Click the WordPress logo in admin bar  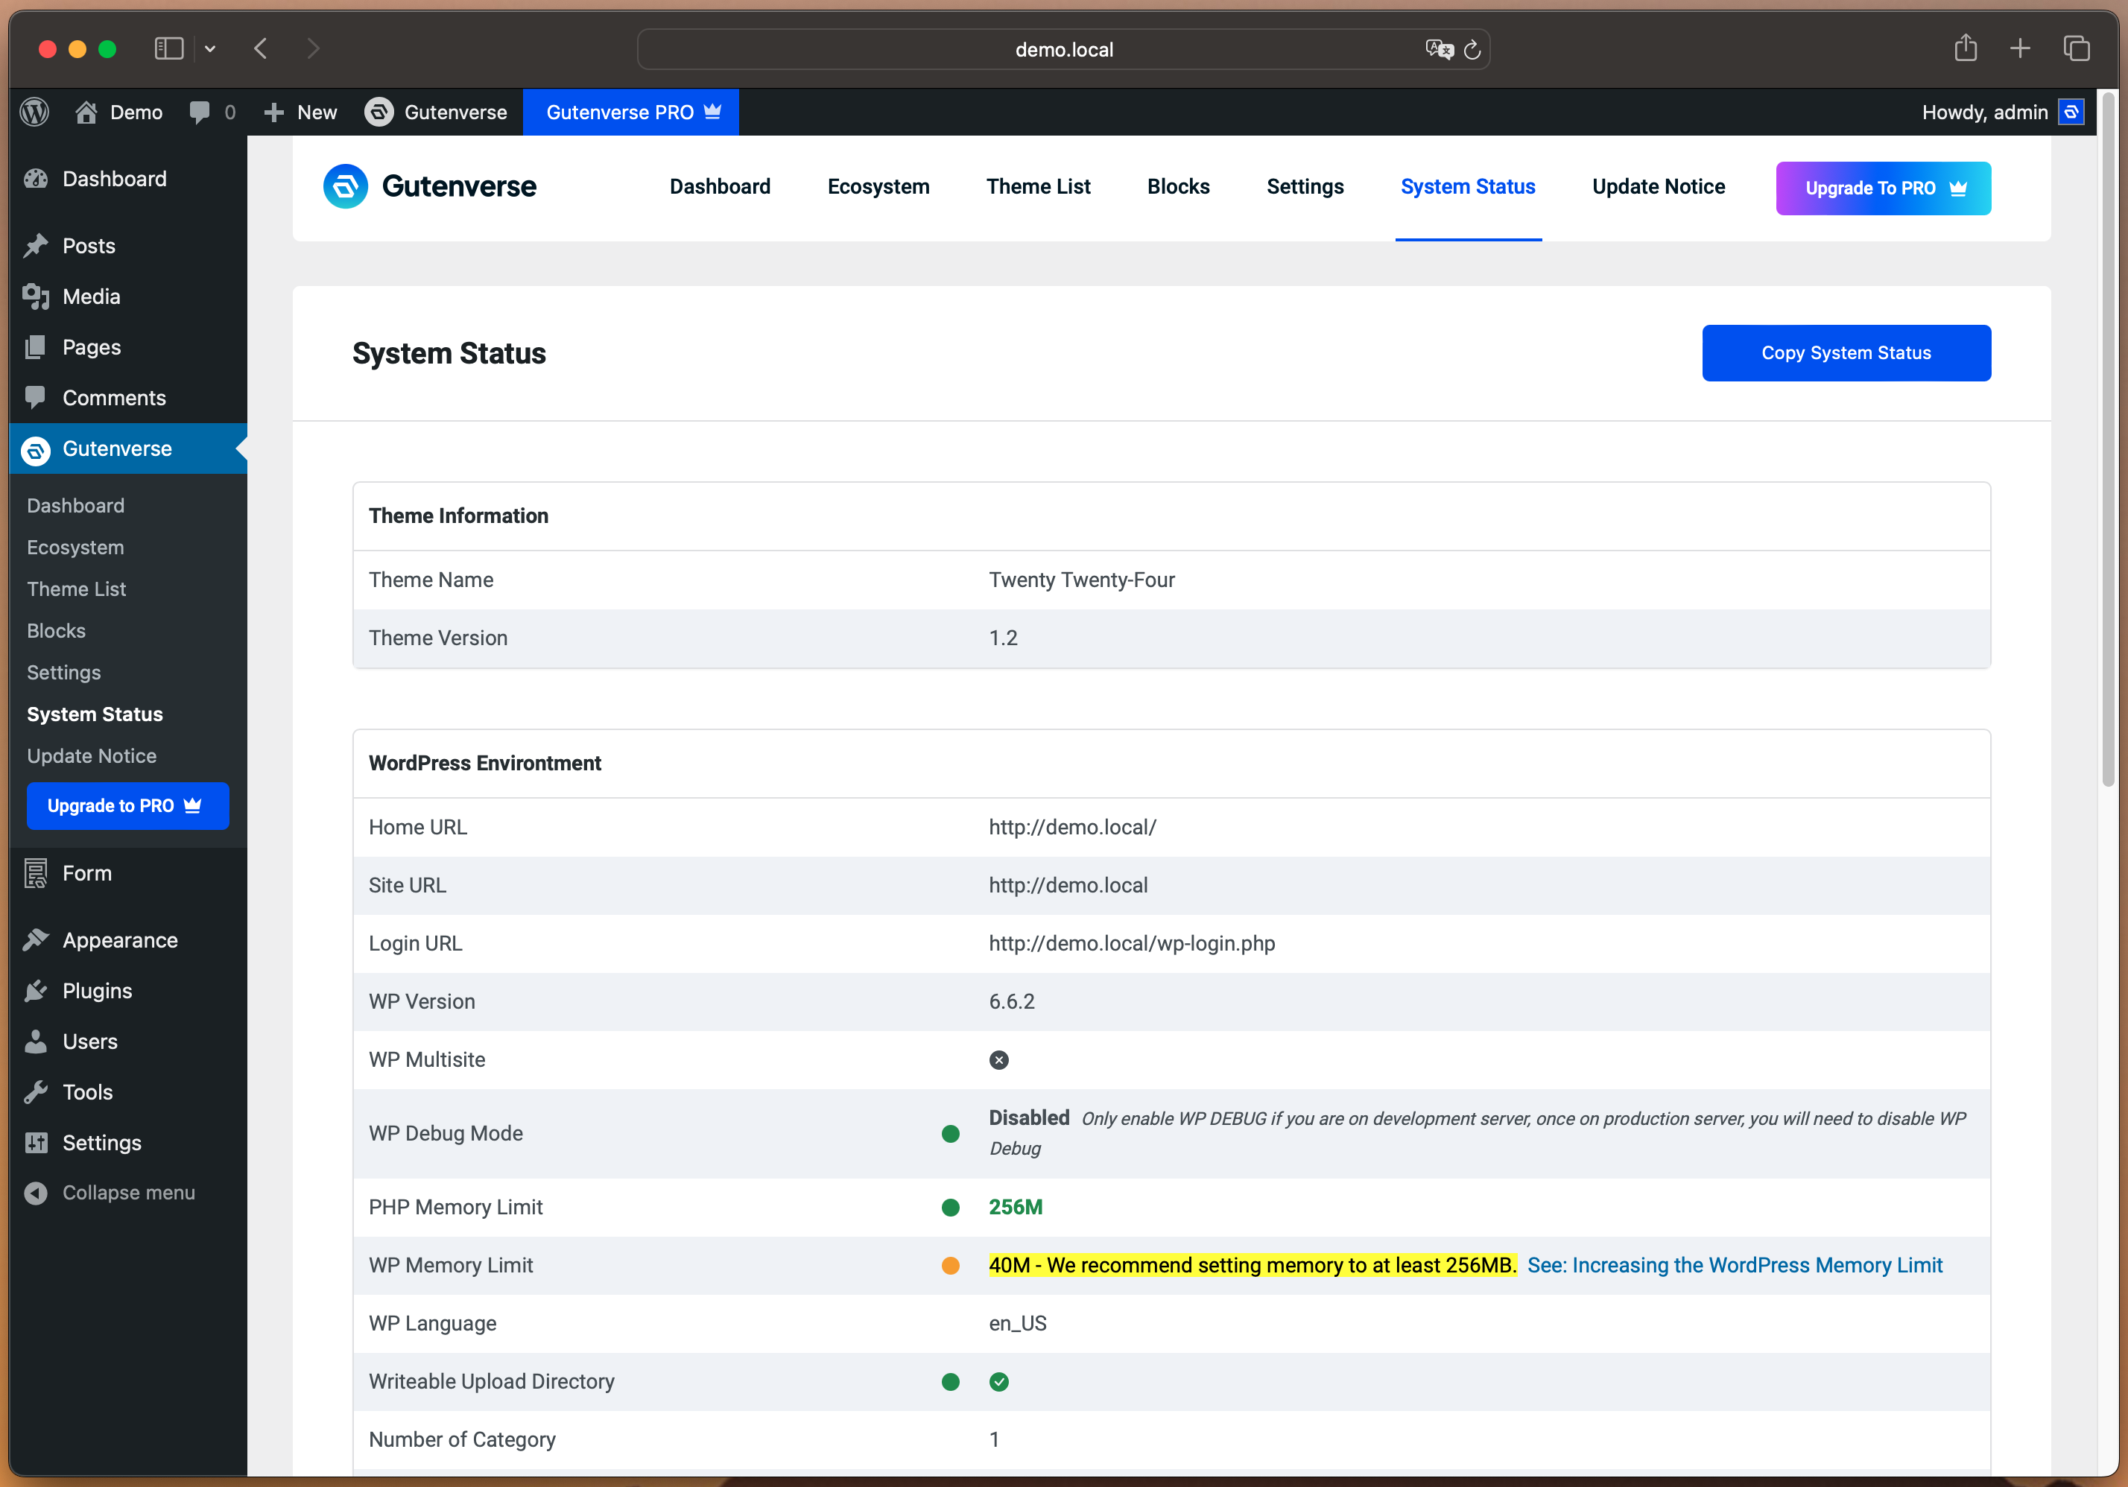(34, 112)
